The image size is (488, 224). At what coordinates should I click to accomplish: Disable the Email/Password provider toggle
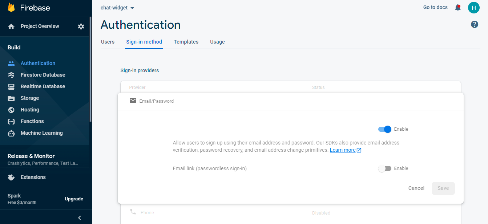click(384, 129)
